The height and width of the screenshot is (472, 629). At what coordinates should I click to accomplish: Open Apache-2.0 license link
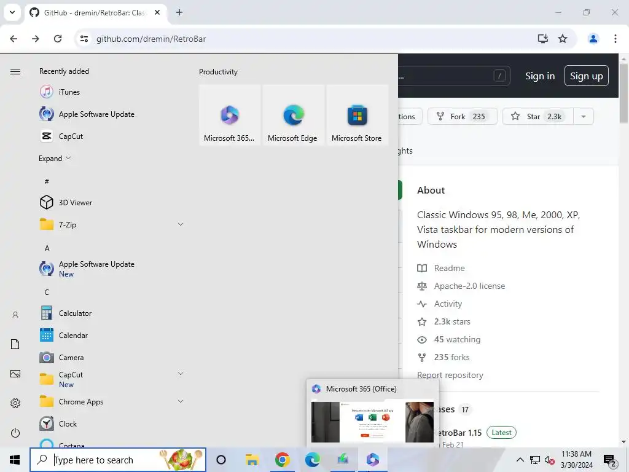click(469, 286)
